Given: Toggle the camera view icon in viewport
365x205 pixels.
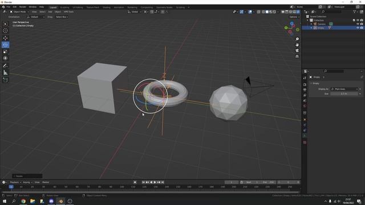Looking at the screenshot, I should pyautogui.click(x=297, y=51).
